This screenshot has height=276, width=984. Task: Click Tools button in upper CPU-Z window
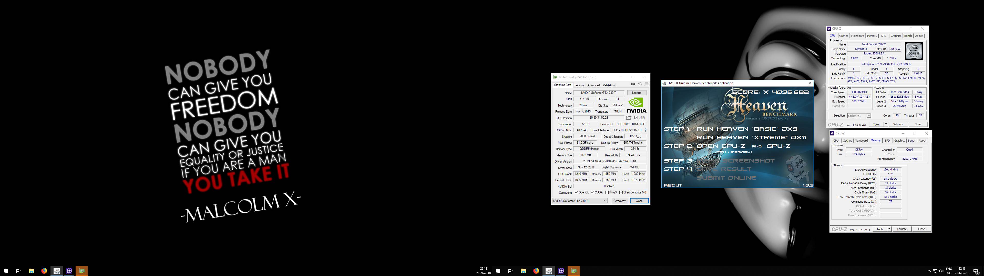tap(876, 124)
